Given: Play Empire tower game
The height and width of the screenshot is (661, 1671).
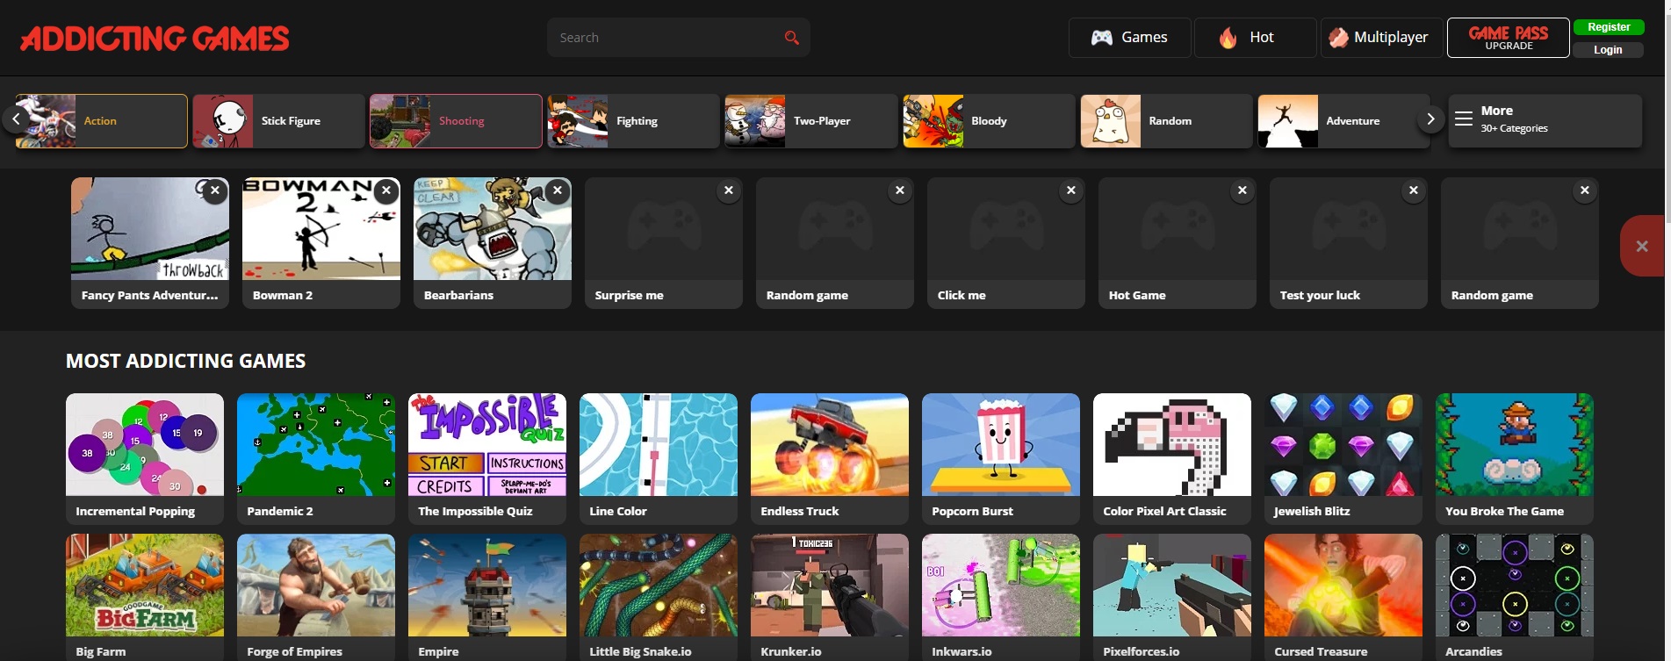Looking at the screenshot, I should 487,597.
